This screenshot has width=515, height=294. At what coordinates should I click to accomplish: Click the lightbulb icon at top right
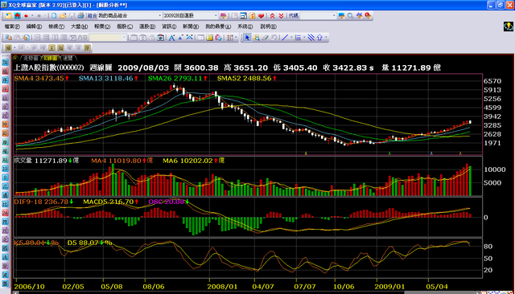508,27
